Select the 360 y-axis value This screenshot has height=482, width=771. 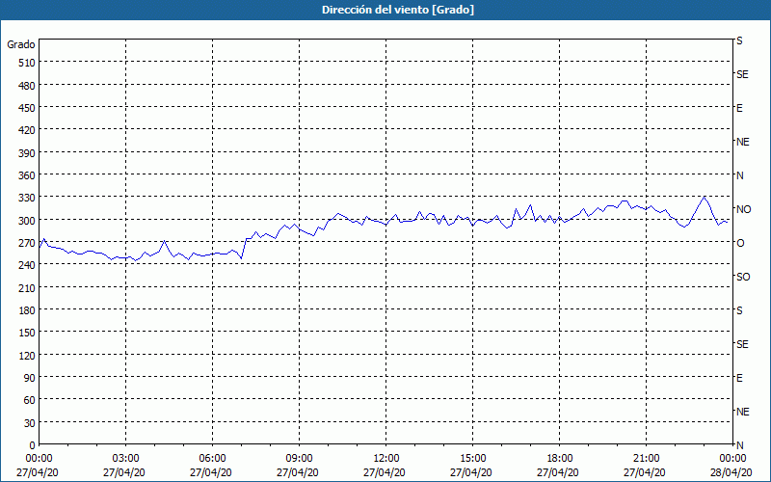[27, 175]
